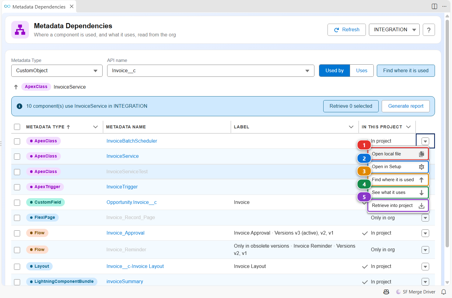The image size is (452, 298).
Task: Open the METADATA TYPE column filter chevron
Action: click(95, 127)
